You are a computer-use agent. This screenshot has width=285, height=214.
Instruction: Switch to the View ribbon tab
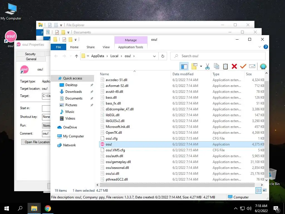[x=106, y=47]
